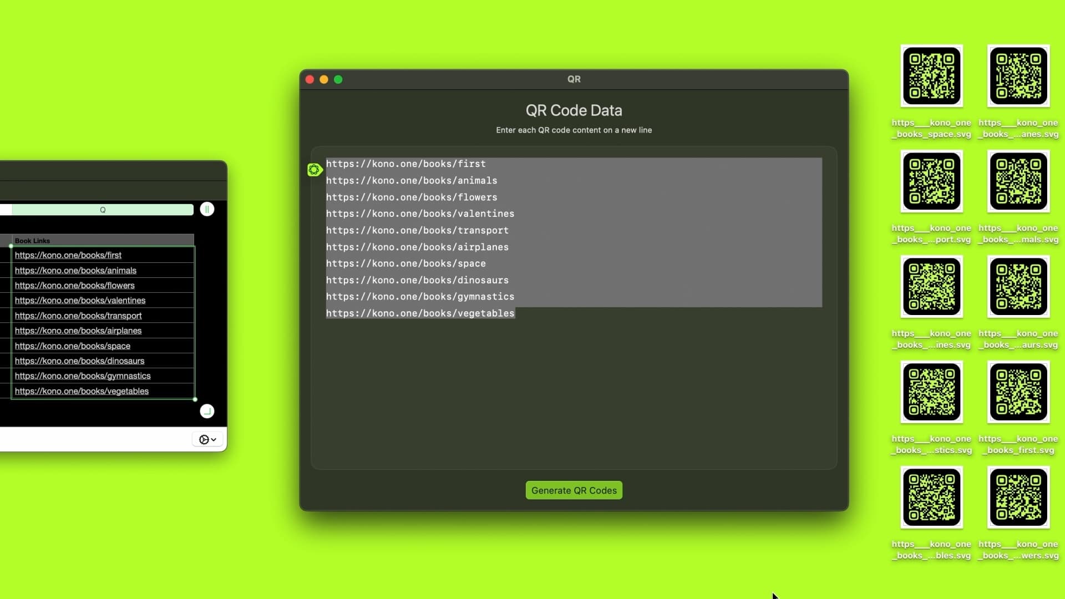
Task: Click the books/transport spreadsheet link
Action: click(78, 316)
